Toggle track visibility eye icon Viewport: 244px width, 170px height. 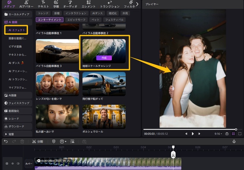12,164
